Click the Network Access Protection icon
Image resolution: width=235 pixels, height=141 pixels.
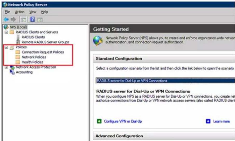pyautogui.click(x=12, y=67)
